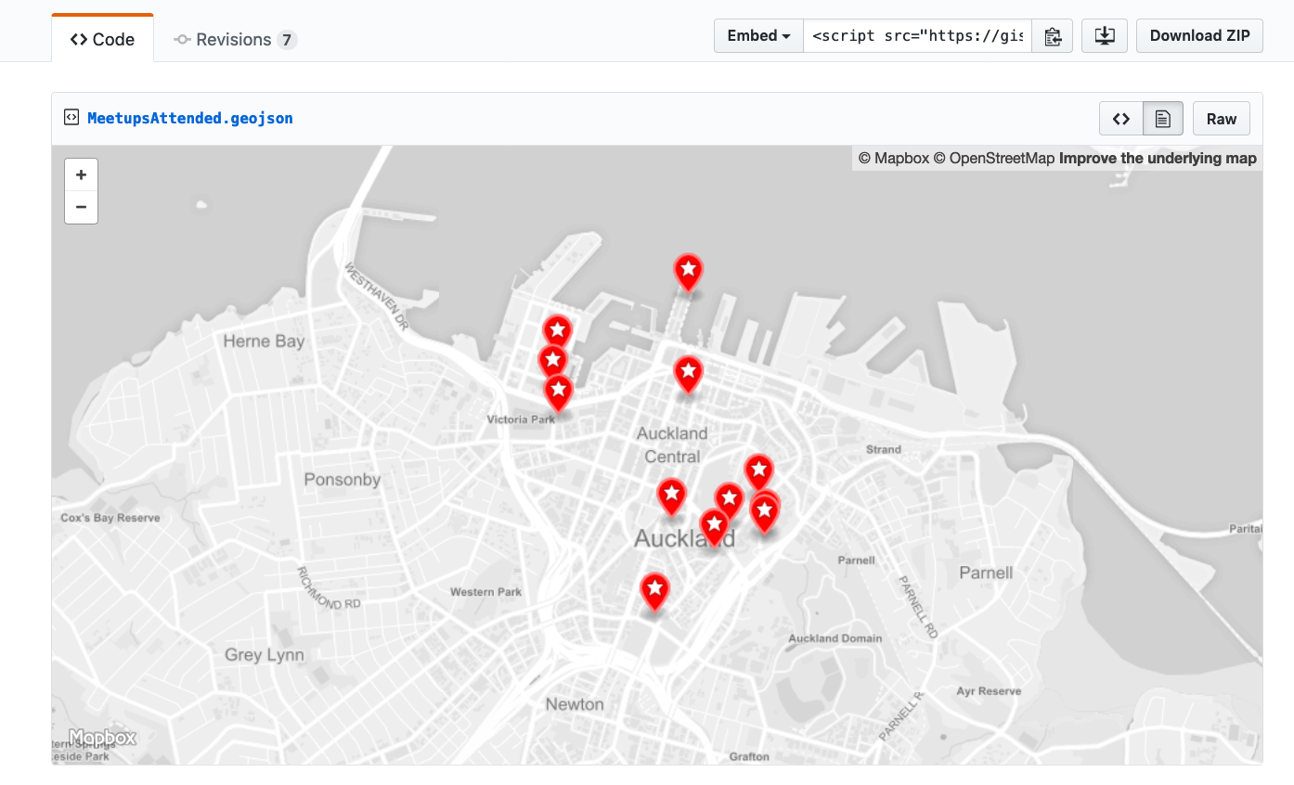Viewport: 1294px width, 785px height.
Task: Click the Victoria Park map label
Action: [521, 419]
